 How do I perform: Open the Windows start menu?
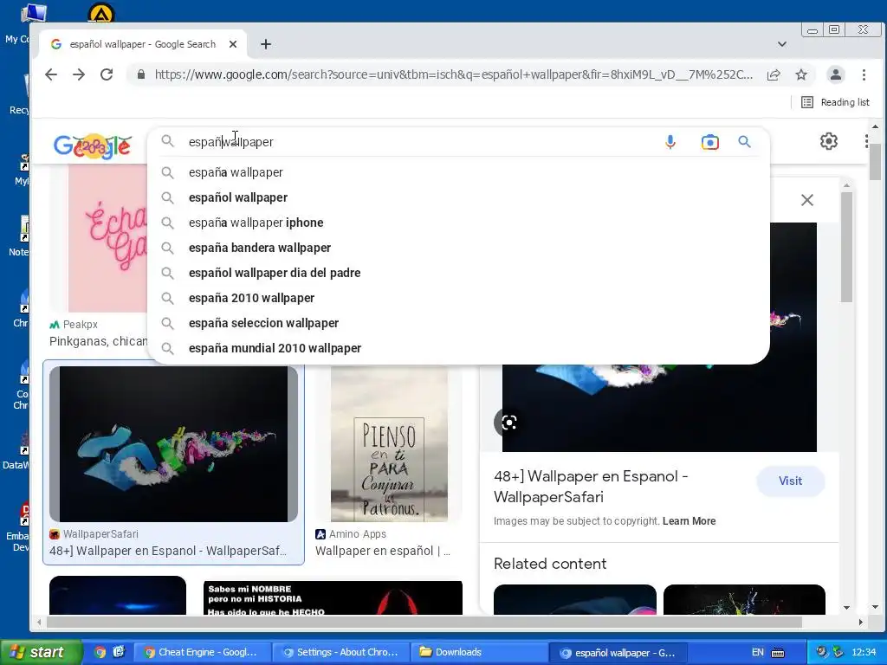pyautogui.click(x=42, y=653)
